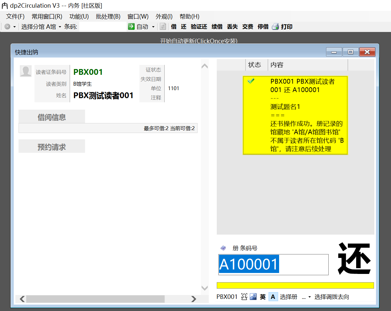391x311 pixels.
Task: Click the picture icon in bottom toolbar
Action: click(x=253, y=297)
